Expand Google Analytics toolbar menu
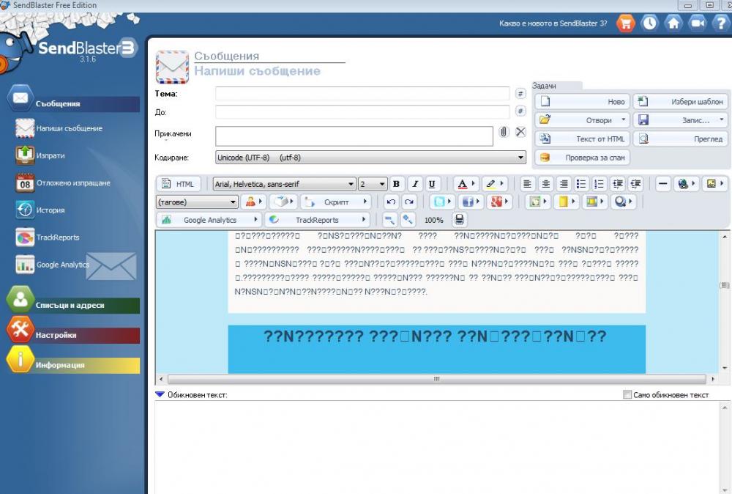This screenshot has height=494, width=732. coord(209,220)
